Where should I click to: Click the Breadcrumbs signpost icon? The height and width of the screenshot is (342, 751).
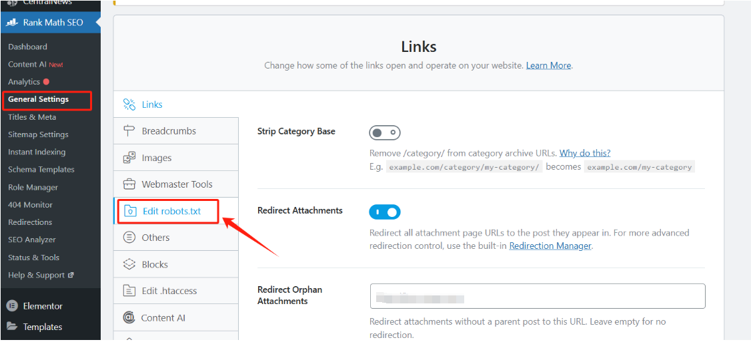(129, 131)
